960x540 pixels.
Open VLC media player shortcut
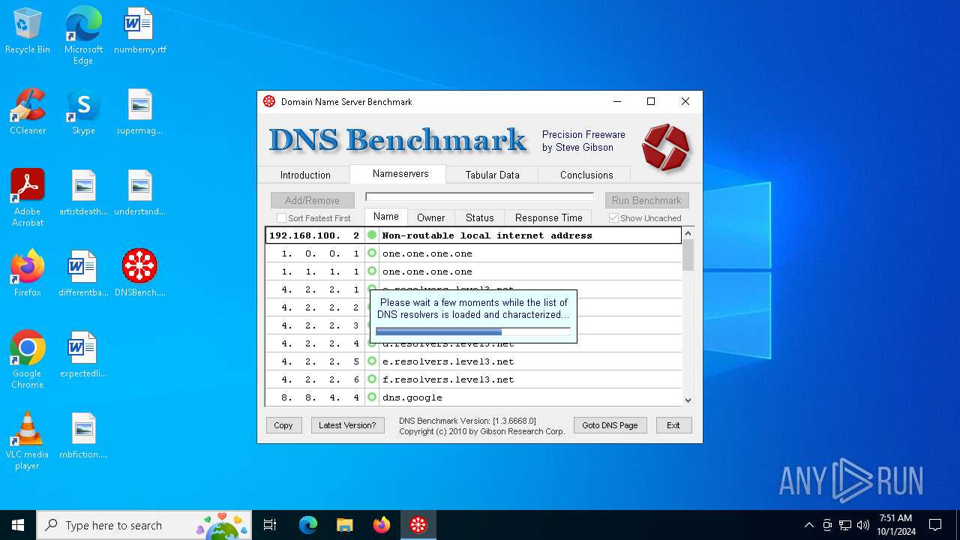pos(28,441)
